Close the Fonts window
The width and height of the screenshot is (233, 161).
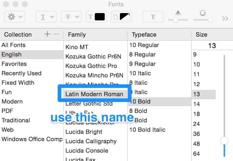tap(6, 4)
